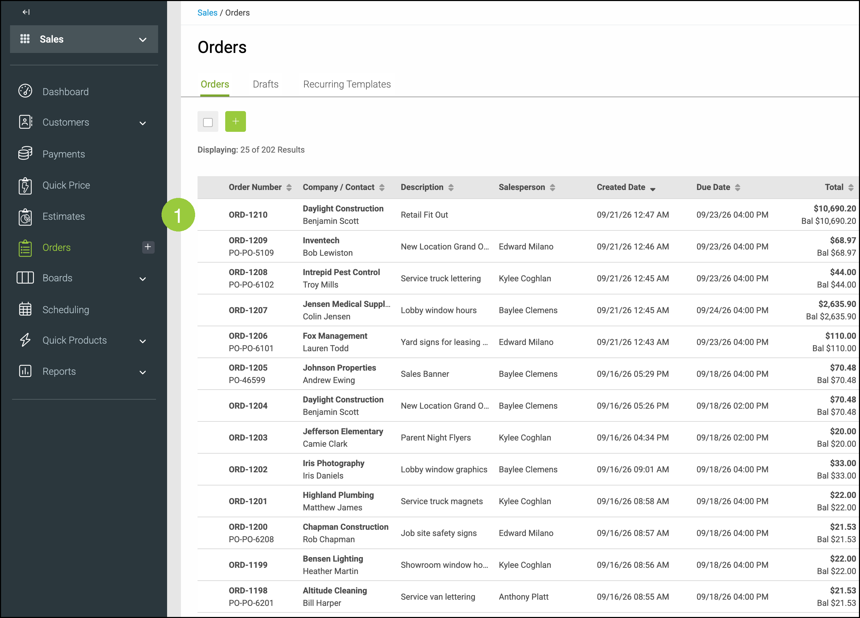Click the green add order button
This screenshot has width=860, height=618.
coord(236,121)
